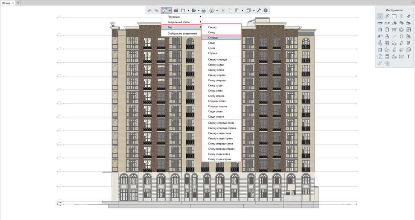Expand the cloud sync dropdown arrow
This screenshot has width=415, height=220.
217,11
